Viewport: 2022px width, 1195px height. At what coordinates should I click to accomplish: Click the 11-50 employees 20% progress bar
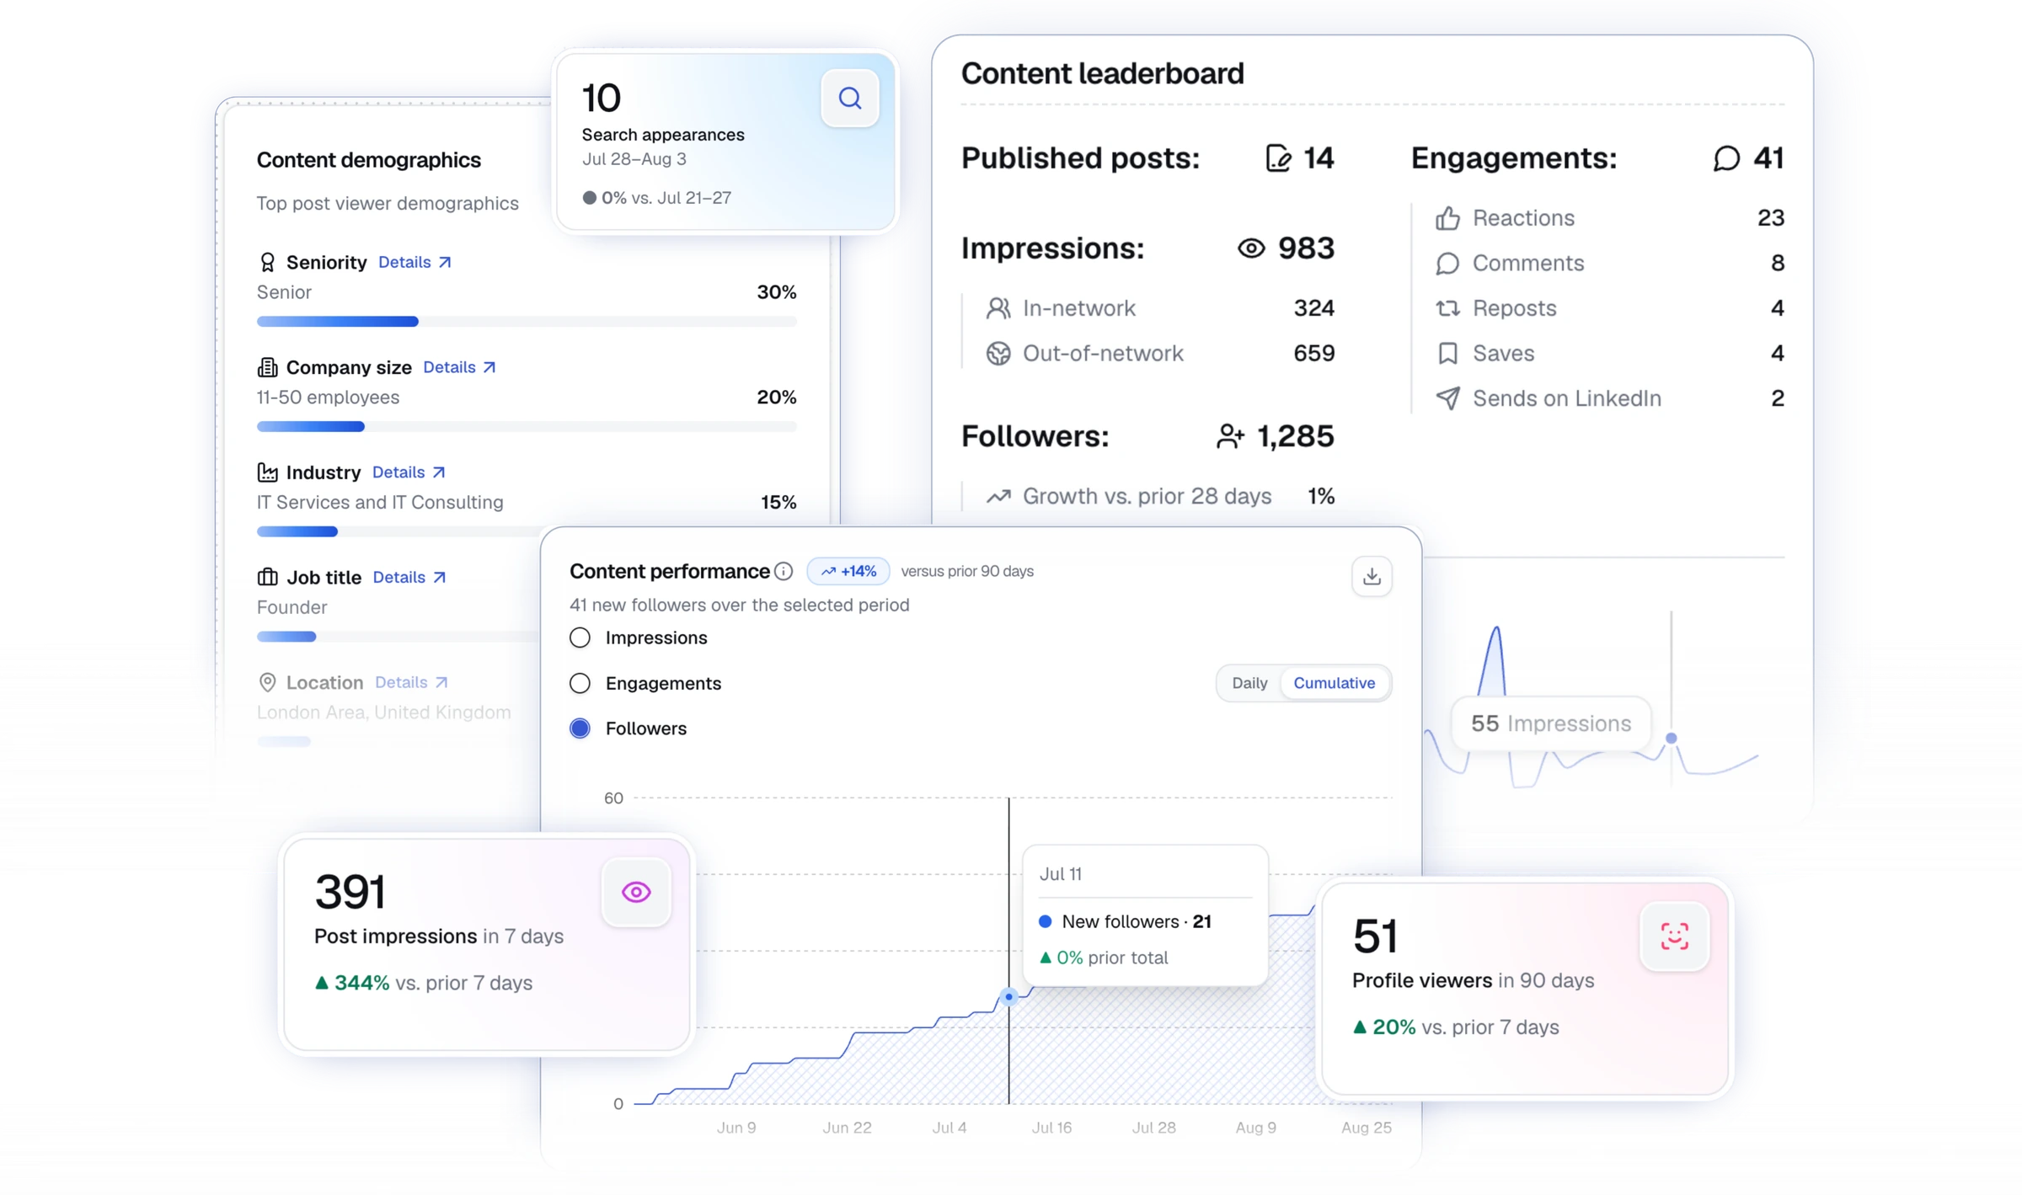pyautogui.click(x=527, y=427)
